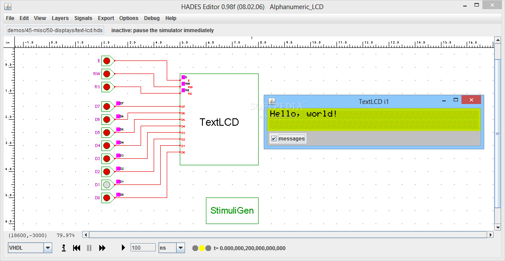Image resolution: width=505 pixels, height=261 pixels.
Task: Minimize the TextLCD i1 window
Action: 444,100
